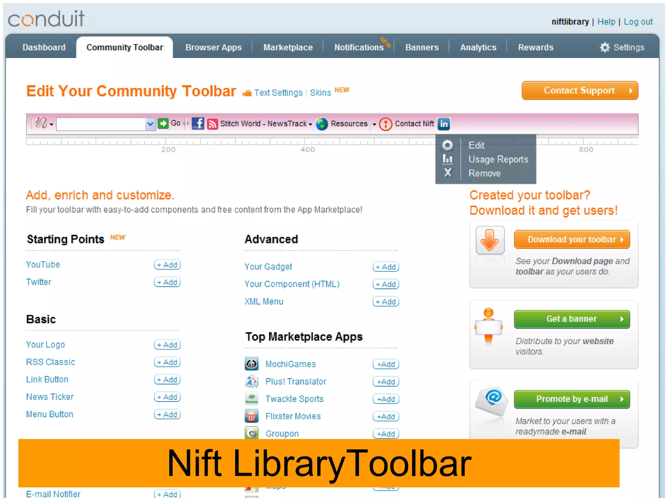Click the banner-holding figure icon

pyautogui.click(x=488, y=326)
